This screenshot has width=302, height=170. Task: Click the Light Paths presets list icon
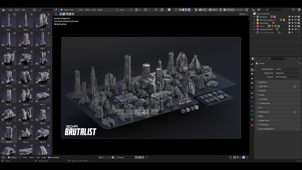pyautogui.click(x=295, y=86)
